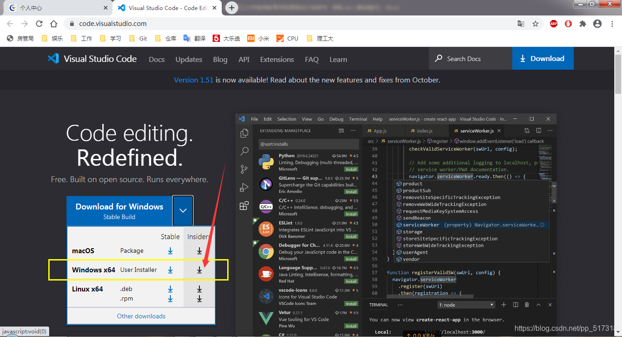This screenshot has width=622, height=337.
Task: Open the Chrome profile avatar
Action: tap(597, 24)
